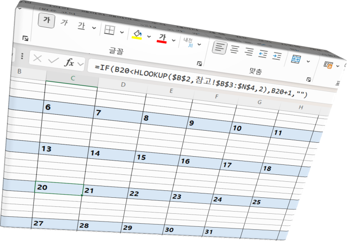This screenshot has height=241, width=347.
Task: Open the 글꼴 group dialog launcher
Action: click(199, 64)
